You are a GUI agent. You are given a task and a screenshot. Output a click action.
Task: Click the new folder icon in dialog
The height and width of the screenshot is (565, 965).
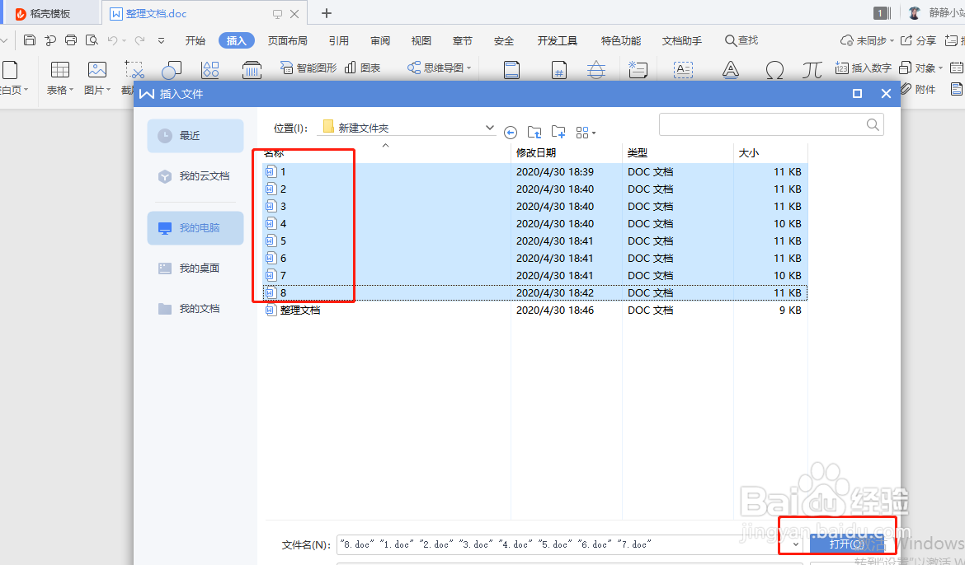(558, 132)
